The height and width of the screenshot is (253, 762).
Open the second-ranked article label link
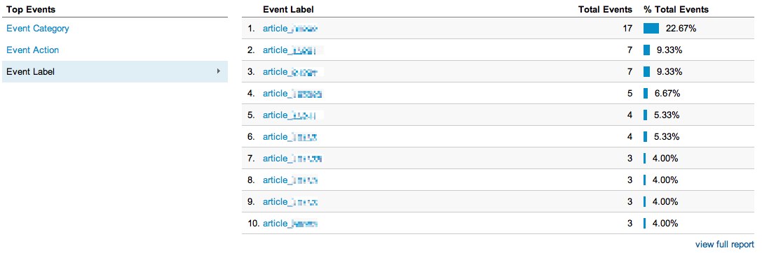tap(293, 50)
